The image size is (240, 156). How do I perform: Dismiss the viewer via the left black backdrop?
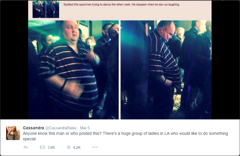pos(14,60)
